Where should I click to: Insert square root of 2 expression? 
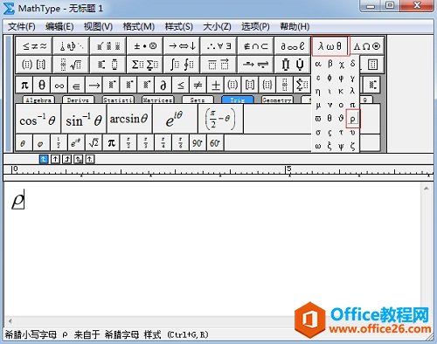tap(94, 142)
